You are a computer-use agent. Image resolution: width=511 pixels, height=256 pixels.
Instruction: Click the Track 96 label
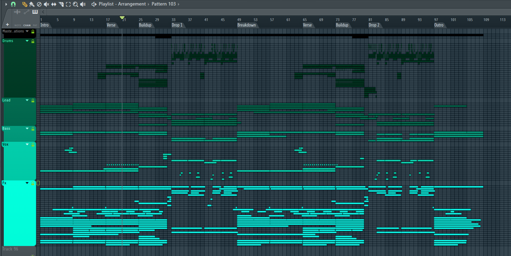point(10,249)
